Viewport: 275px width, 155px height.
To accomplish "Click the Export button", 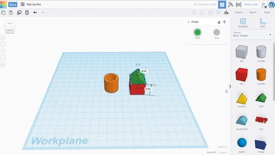I will [x=253, y=12].
